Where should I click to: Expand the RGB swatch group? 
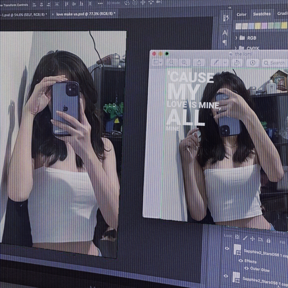coord(236,38)
